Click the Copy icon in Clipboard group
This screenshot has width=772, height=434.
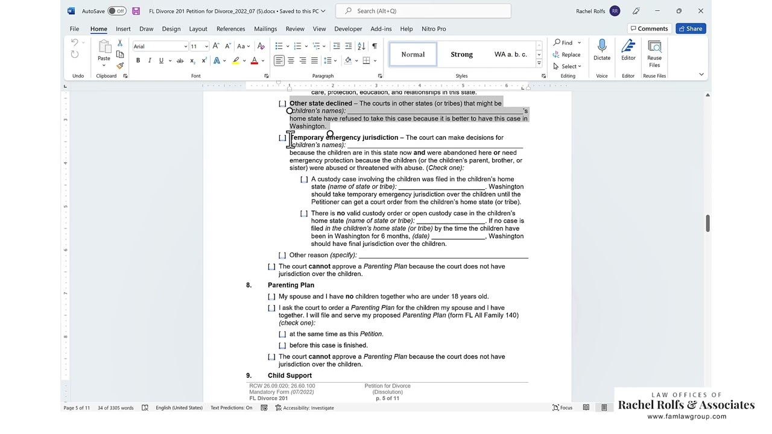point(120,54)
